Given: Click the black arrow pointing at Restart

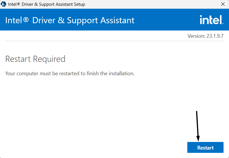Looking at the screenshot, I should click(x=197, y=125).
